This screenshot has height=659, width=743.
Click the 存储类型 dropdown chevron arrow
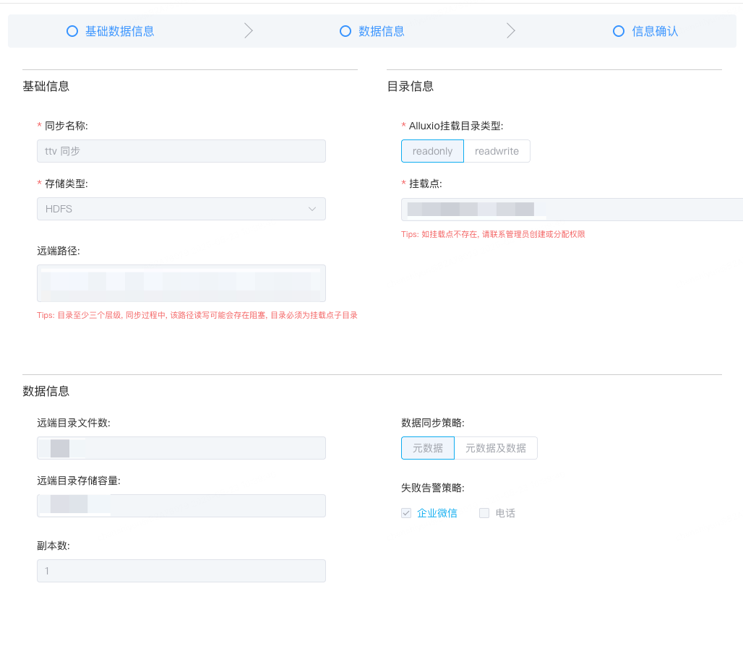pyautogui.click(x=312, y=209)
